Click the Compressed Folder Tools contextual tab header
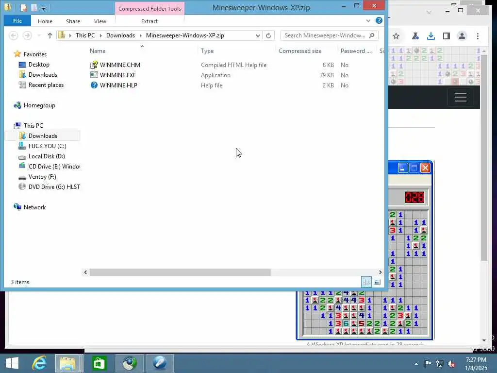This screenshot has width=497, height=373. pos(149,9)
